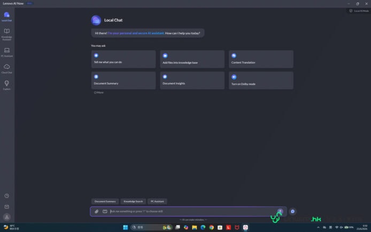The width and height of the screenshot is (371, 232).
Task: Click the 'personal and secure AI assistant' link
Action: pyautogui.click(x=136, y=33)
